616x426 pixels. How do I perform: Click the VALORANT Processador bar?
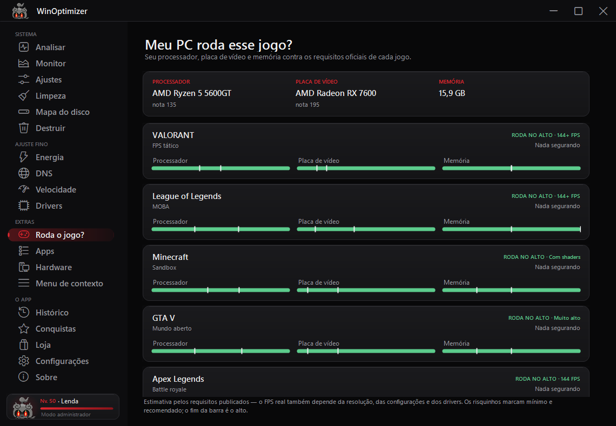221,168
